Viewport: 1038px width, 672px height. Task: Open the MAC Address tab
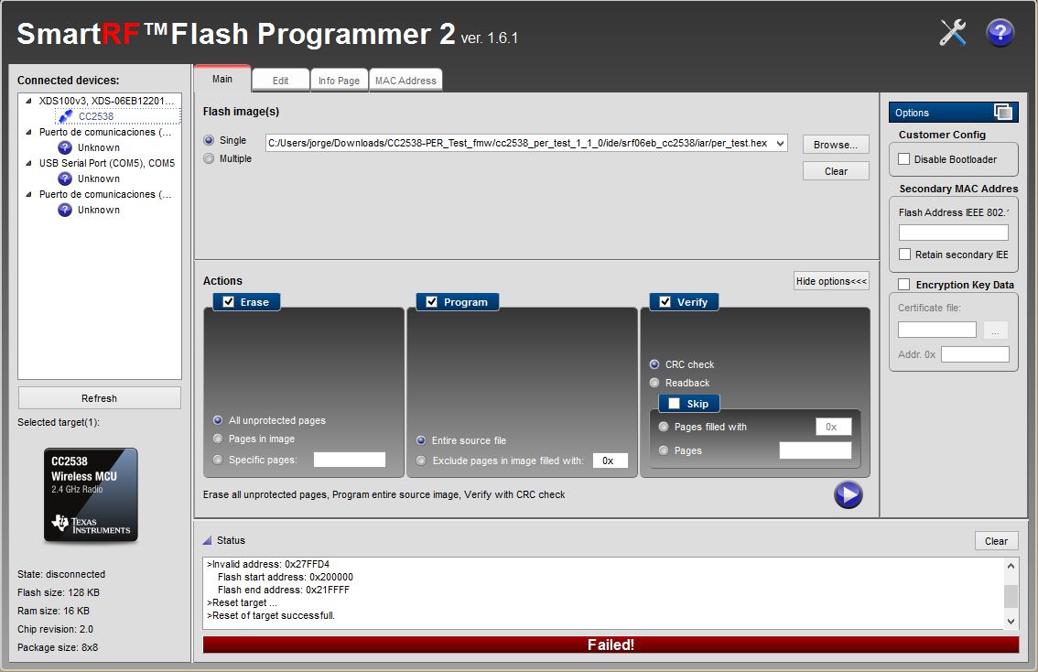[x=405, y=81]
